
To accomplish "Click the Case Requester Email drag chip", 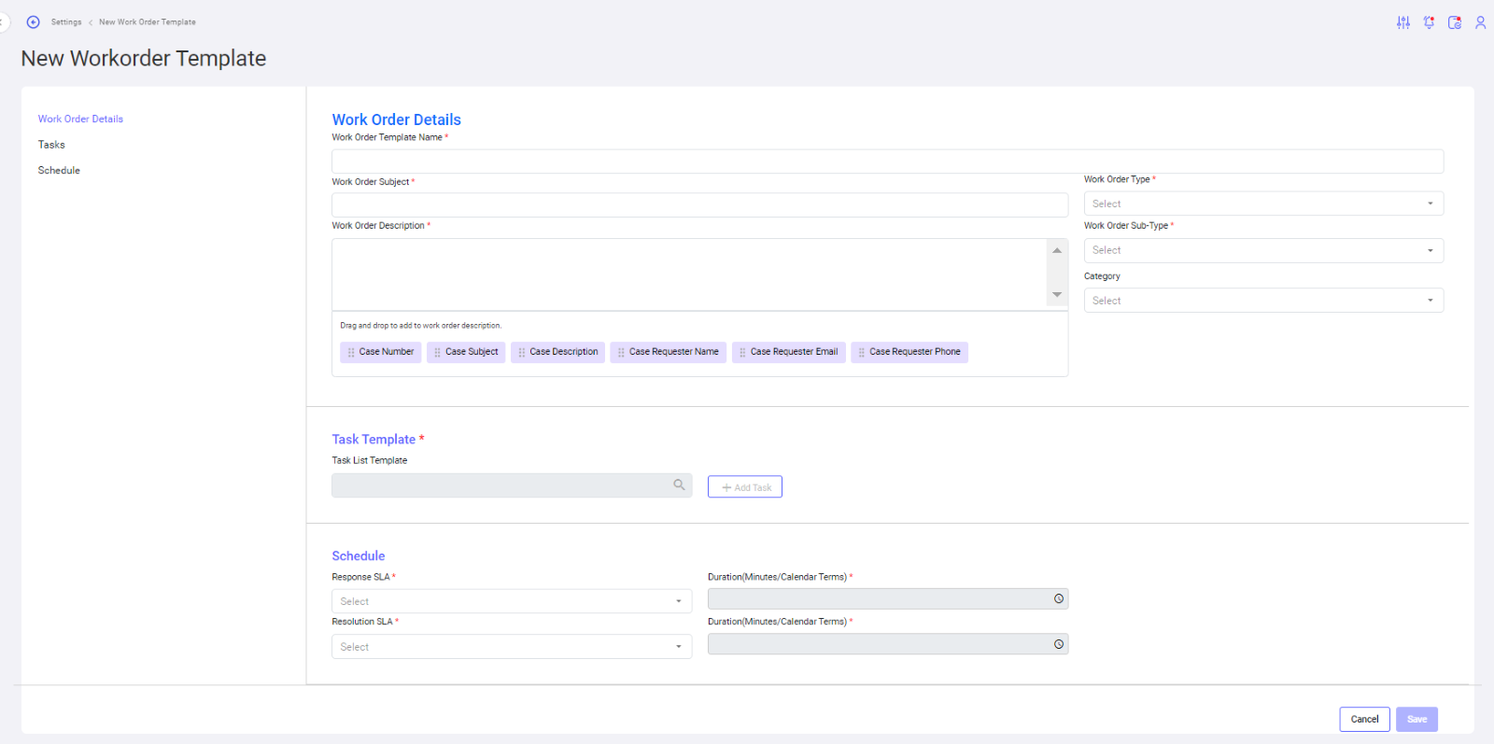I will 788,352.
